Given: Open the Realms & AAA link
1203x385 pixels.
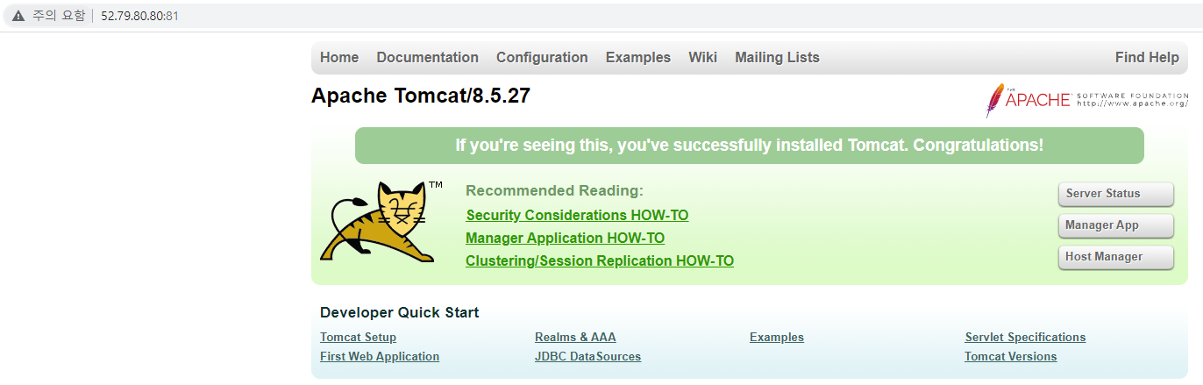Looking at the screenshot, I should [x=575, y=338].
